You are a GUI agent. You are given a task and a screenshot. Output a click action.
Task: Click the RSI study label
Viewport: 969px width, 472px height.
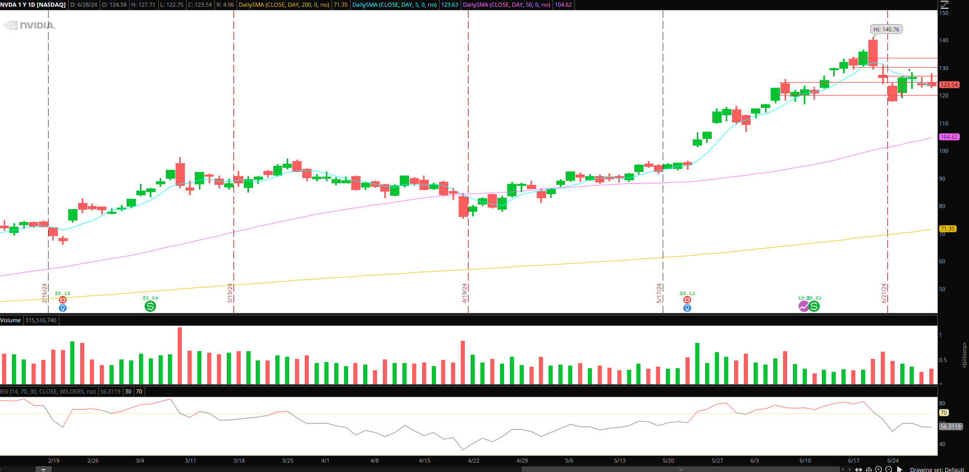[48, 391]
